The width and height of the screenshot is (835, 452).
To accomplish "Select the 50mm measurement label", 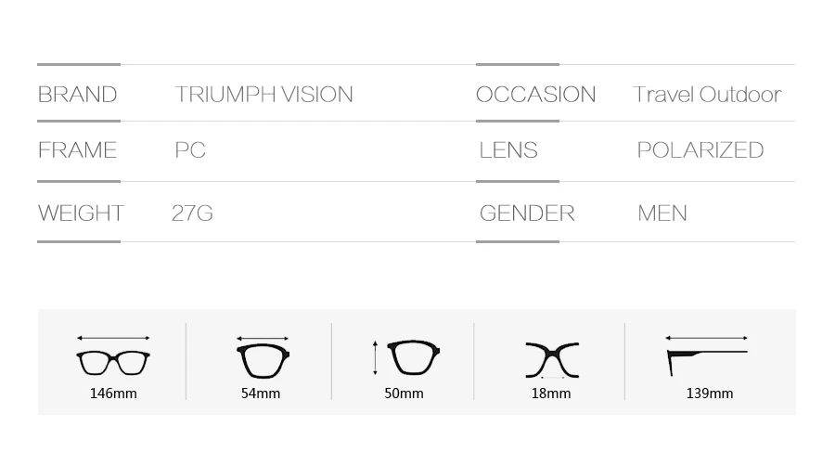I will pyautogui.click(x=404, y=394).
